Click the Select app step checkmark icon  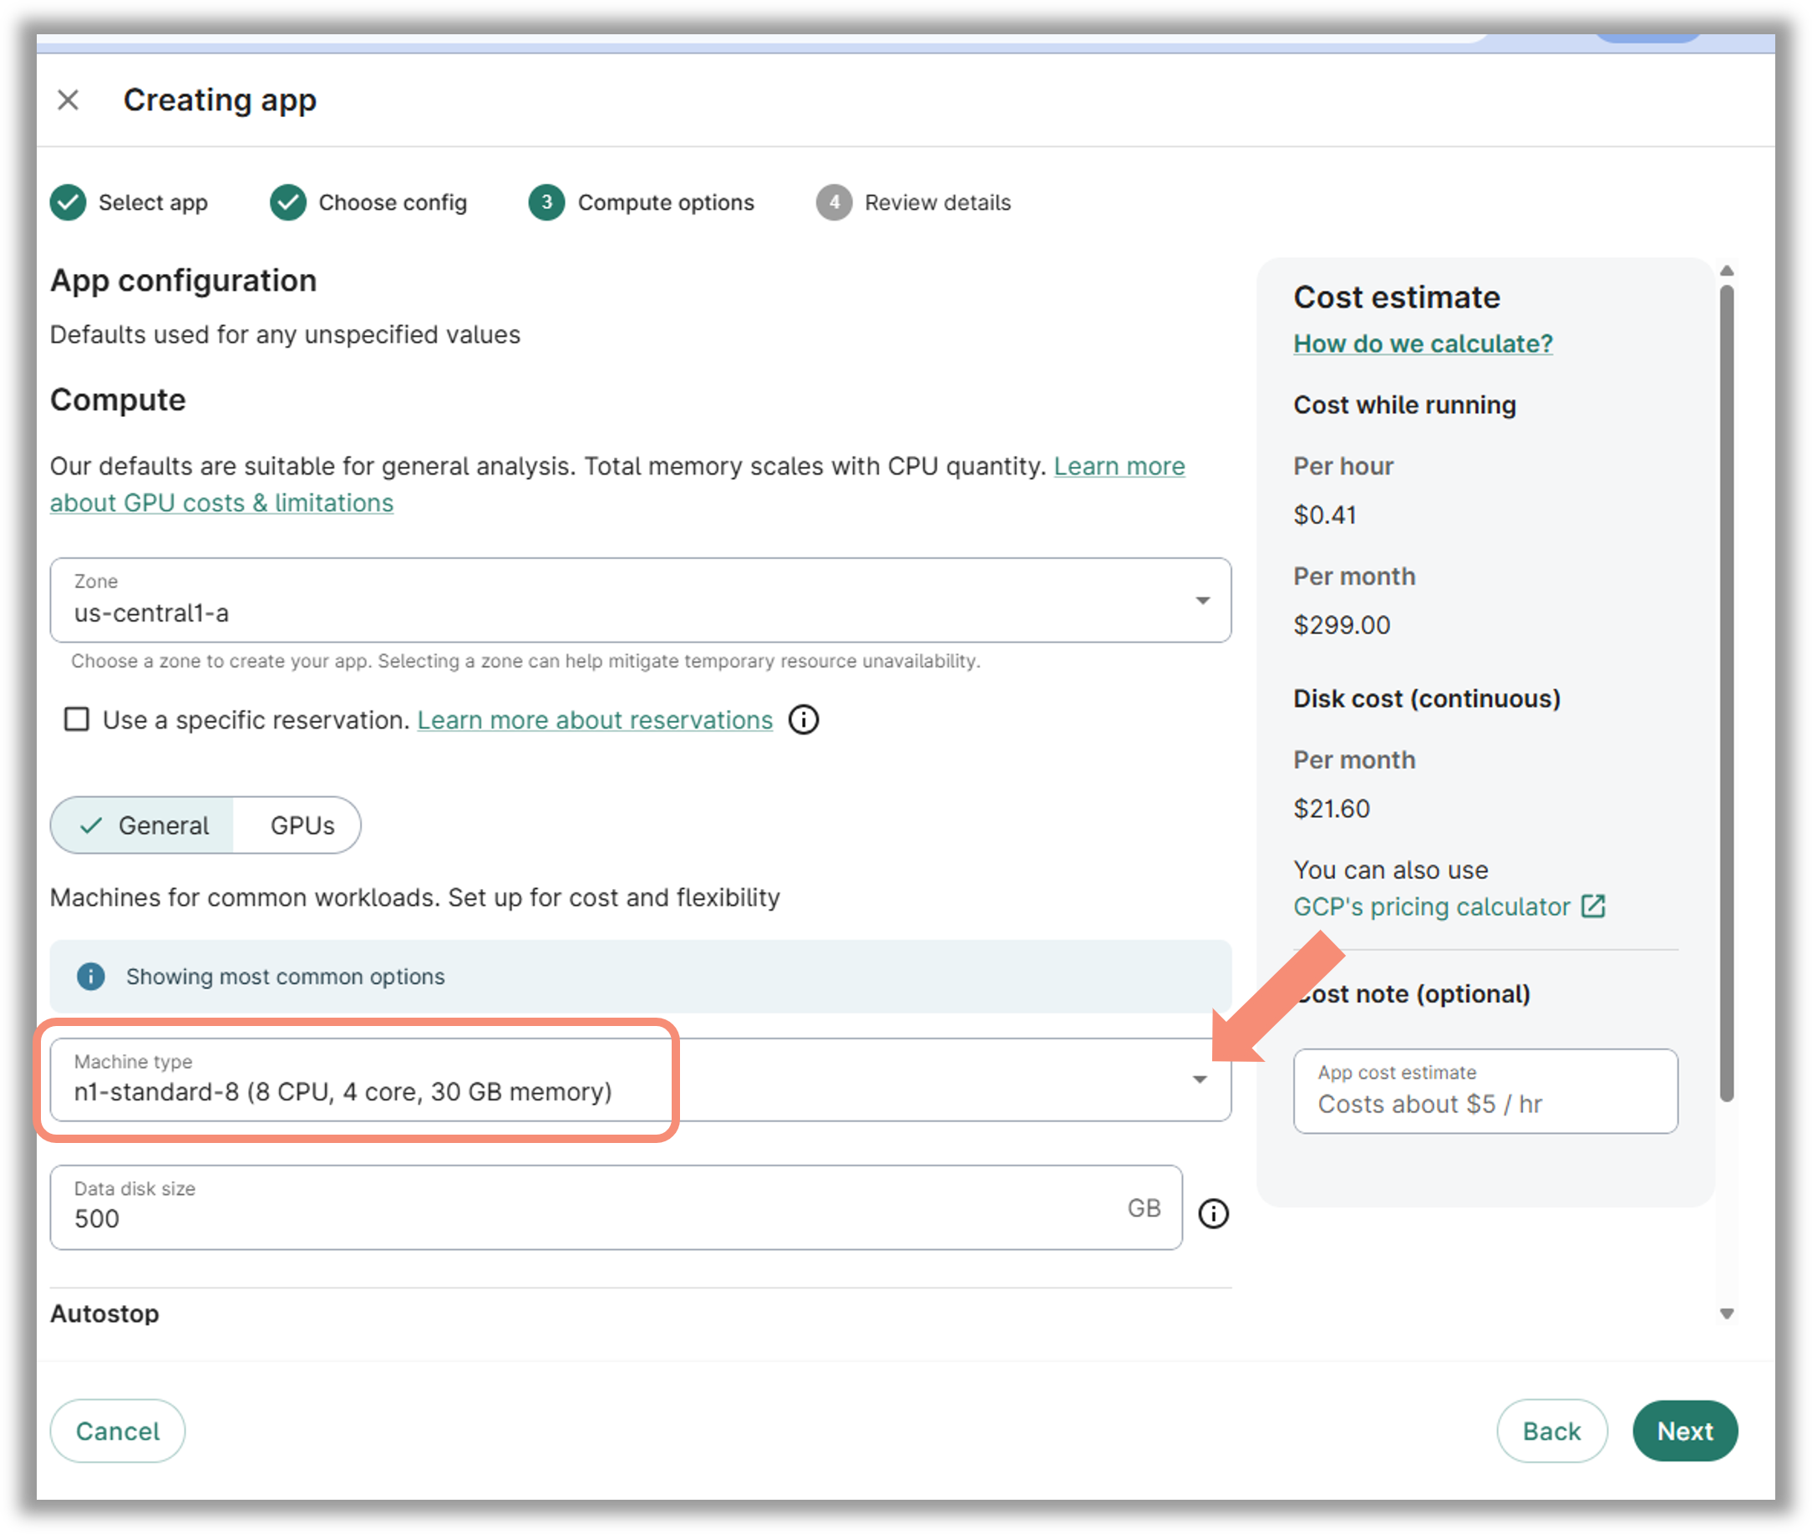click(x=68, y=203)
